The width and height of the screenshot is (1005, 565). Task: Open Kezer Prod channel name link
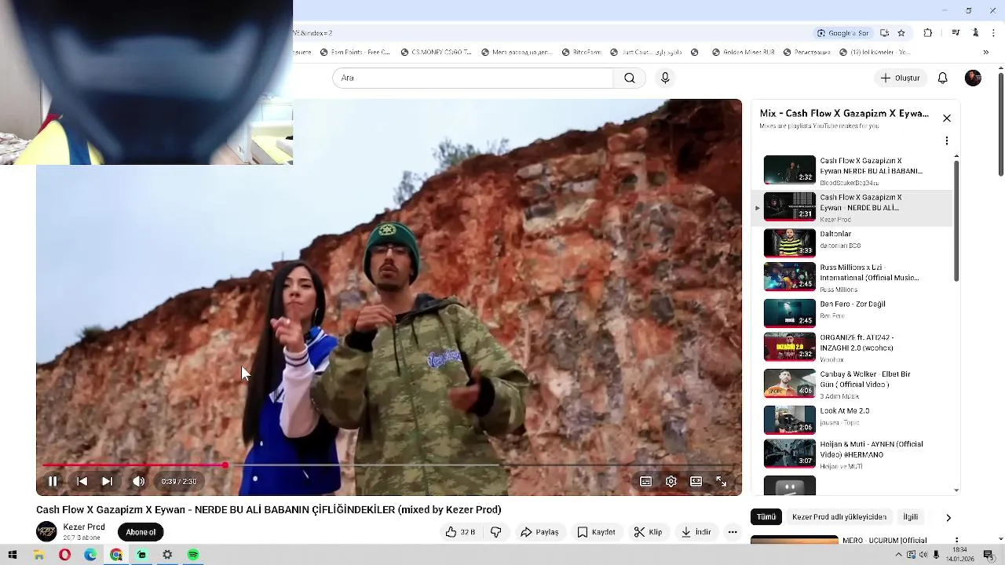tap(84, 527)
